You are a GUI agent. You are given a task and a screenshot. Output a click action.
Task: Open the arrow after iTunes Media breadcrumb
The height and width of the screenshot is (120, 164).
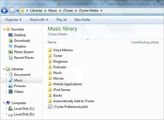click(x=101, y=11)
